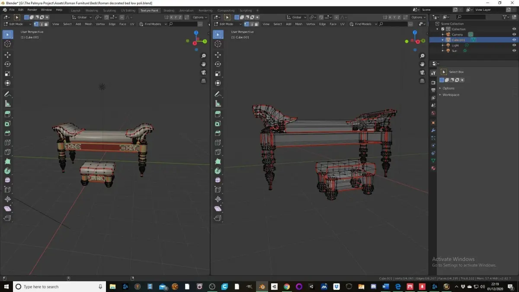Open the Render menu
519x292 pixels.
[32, 10]
